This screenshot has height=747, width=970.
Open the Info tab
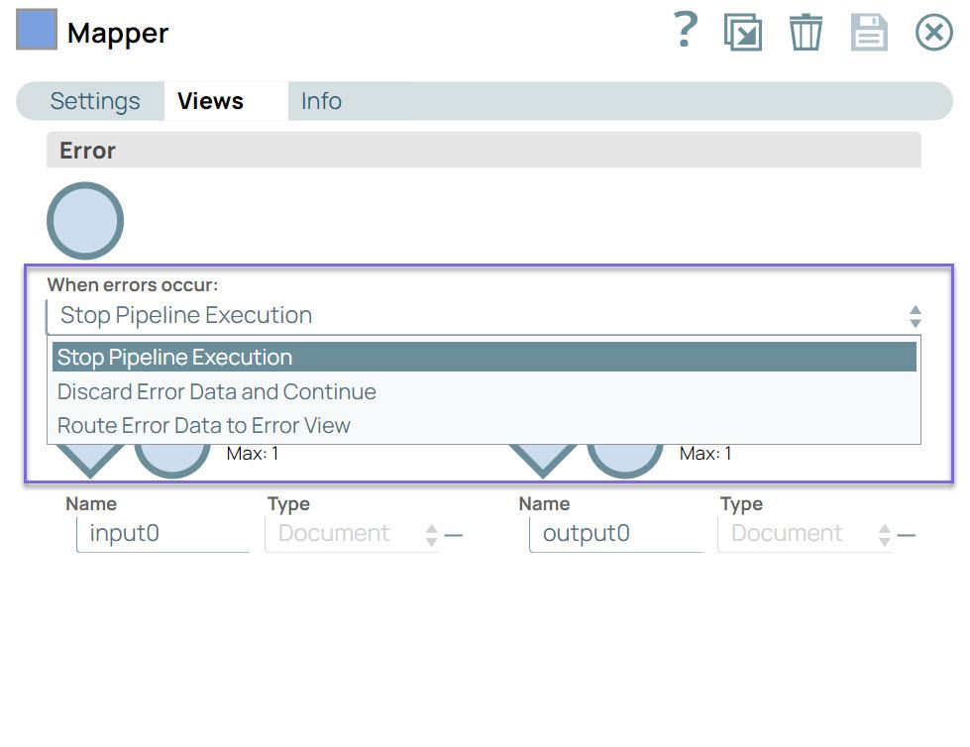pos(320,100)
